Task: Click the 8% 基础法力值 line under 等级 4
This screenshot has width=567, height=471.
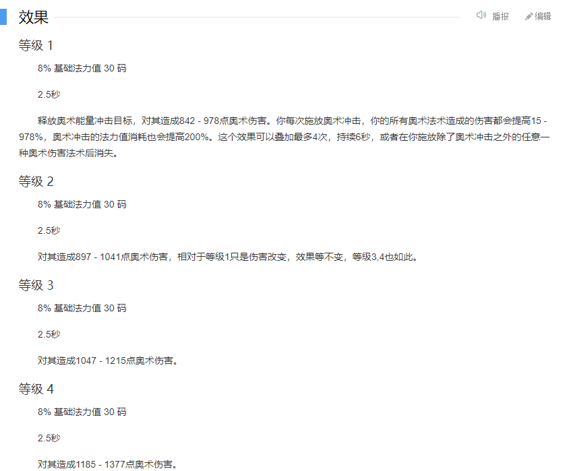Action: [82, 412]
